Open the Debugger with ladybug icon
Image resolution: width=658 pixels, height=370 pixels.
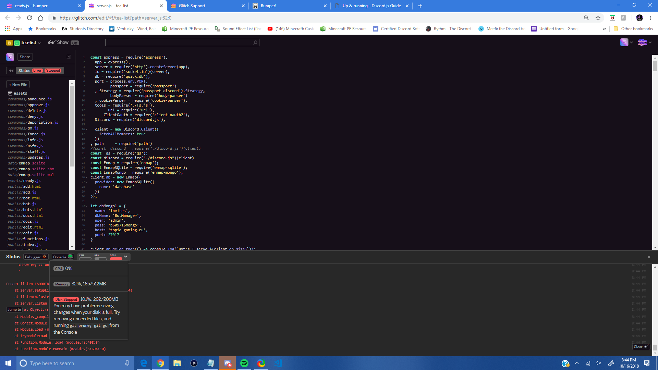(35, 257)
